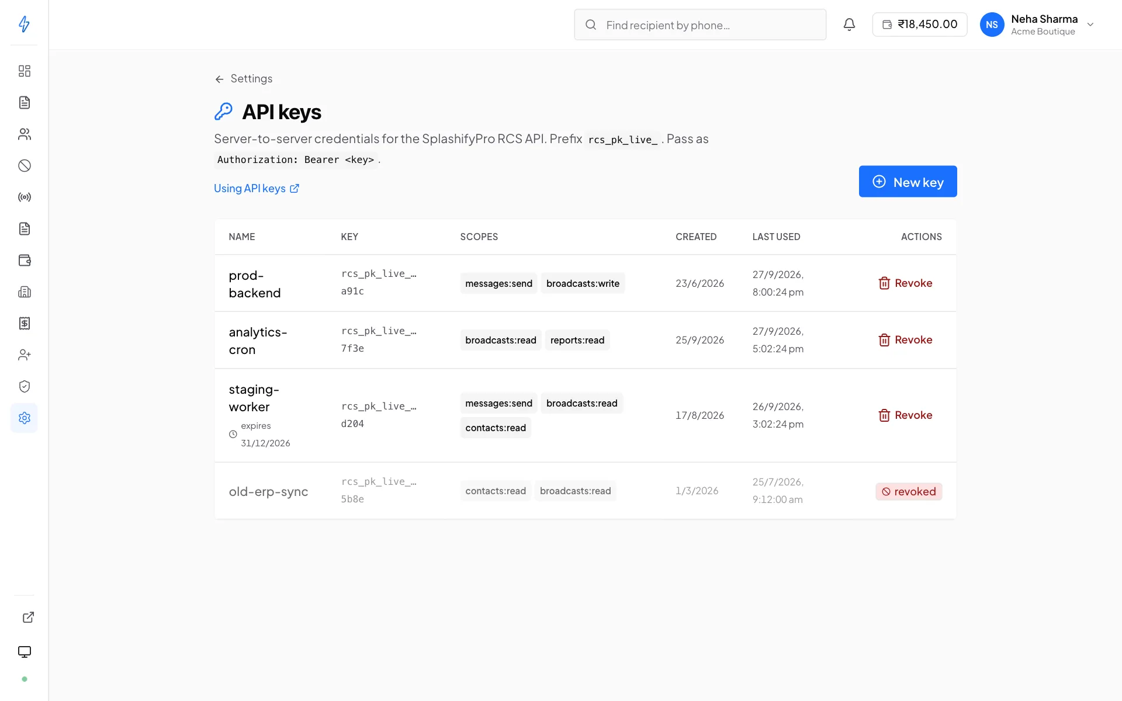Open the dashboard grid icon in sidebar
1122x701 pixels.
coord(24,71)
